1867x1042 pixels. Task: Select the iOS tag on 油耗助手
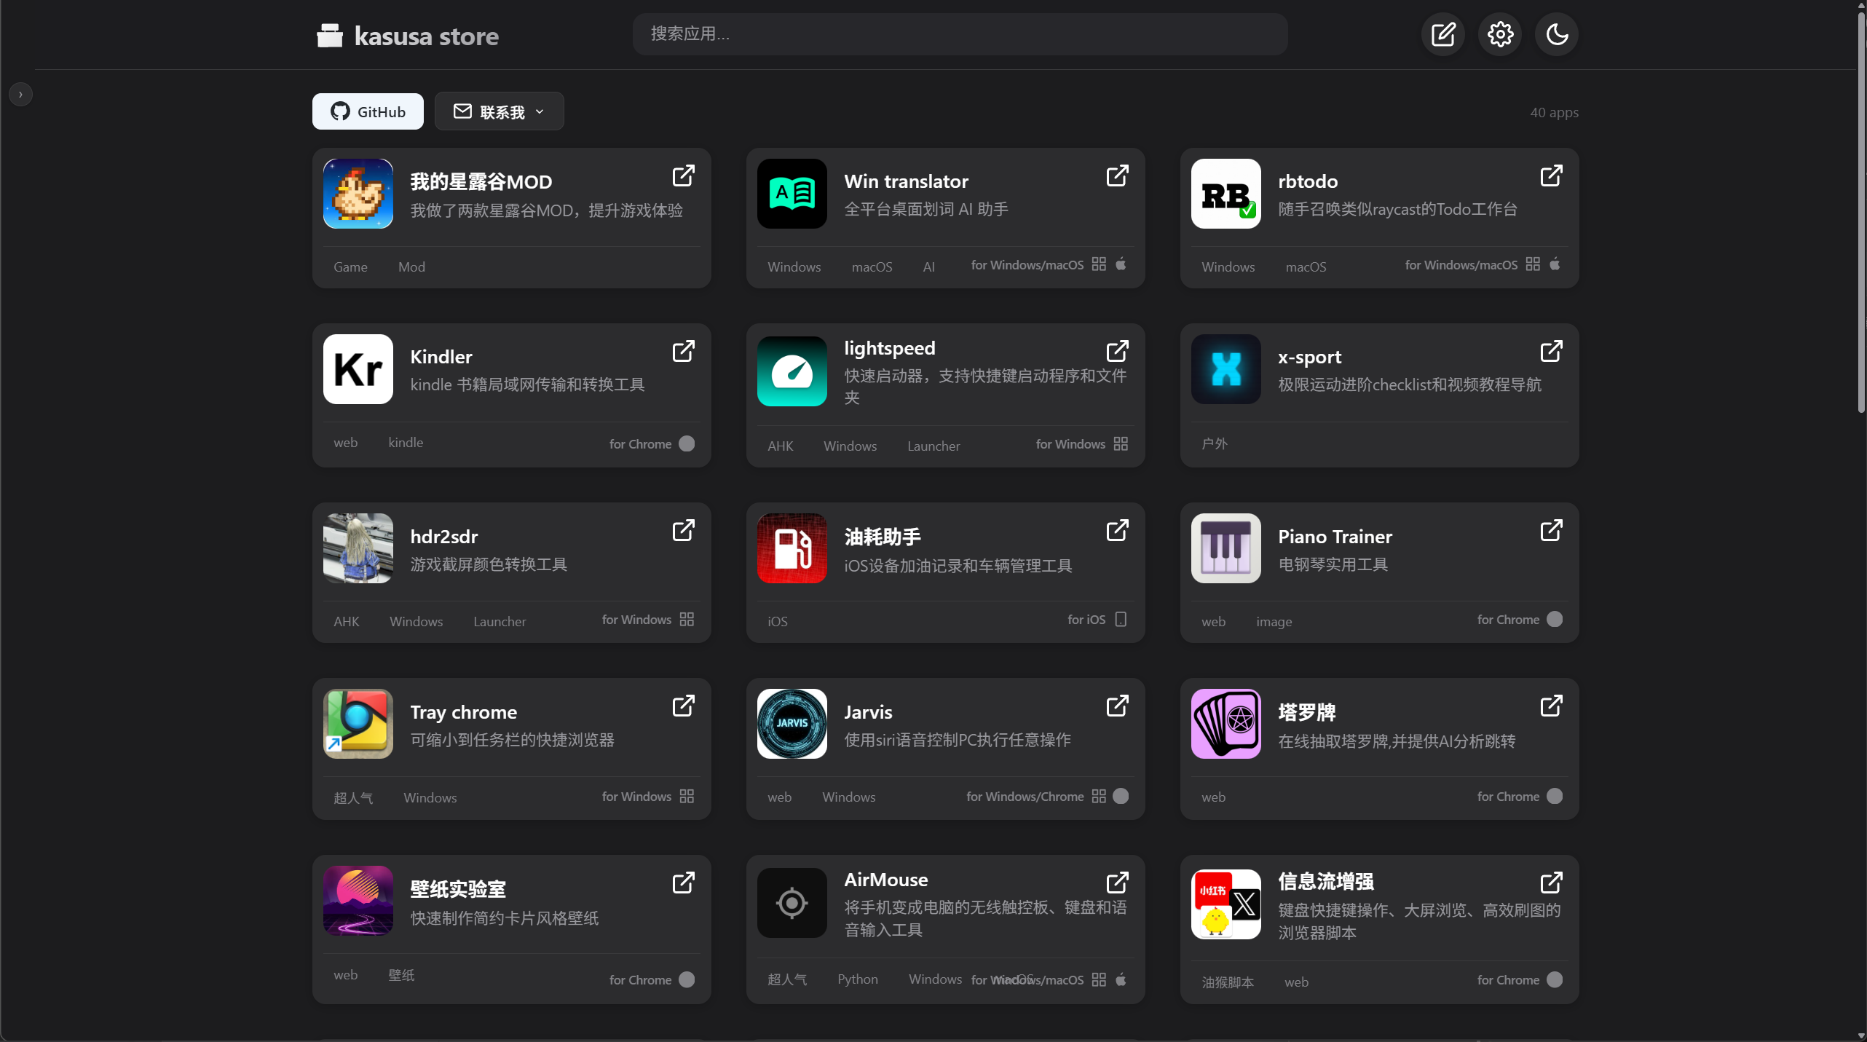(778, 622)
